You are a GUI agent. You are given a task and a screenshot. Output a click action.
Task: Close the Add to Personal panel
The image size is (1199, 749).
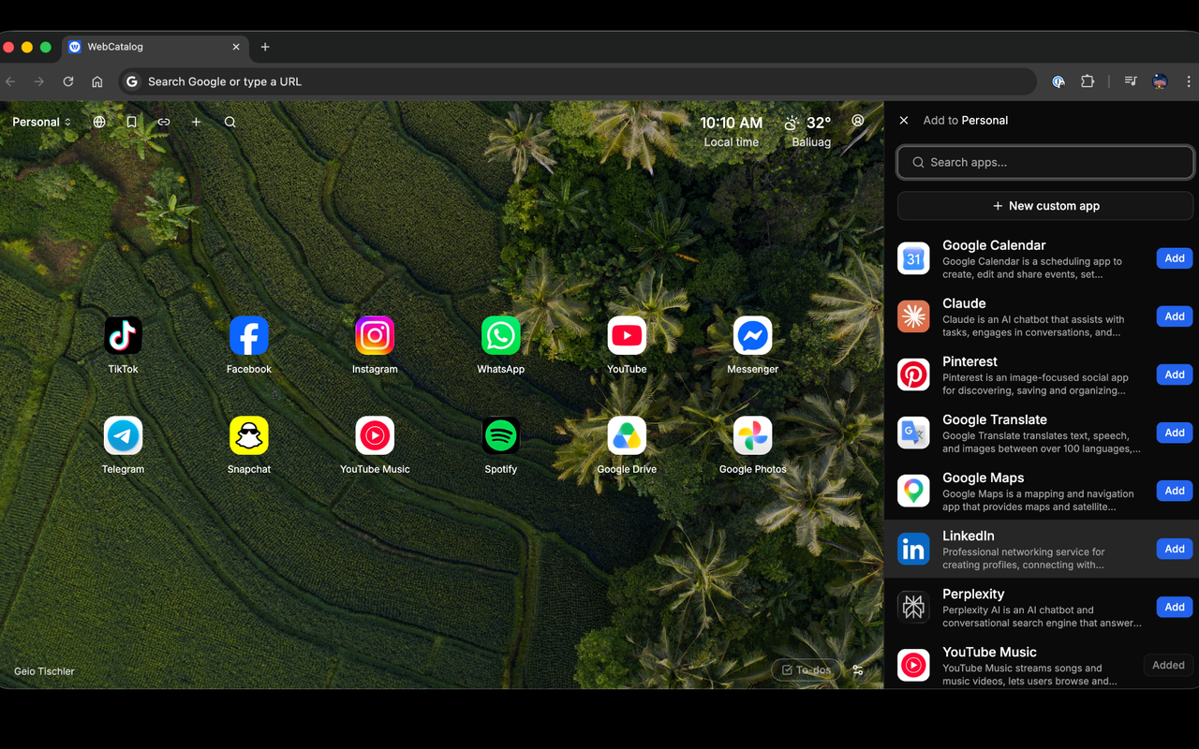904,120
